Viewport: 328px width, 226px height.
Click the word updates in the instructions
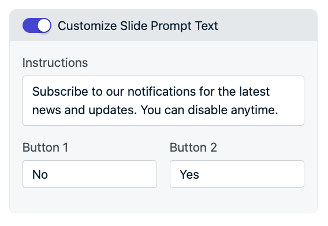(x=113, y=110)
